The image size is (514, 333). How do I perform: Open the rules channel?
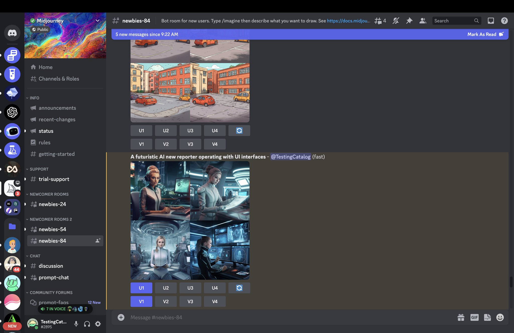point(65,142)
